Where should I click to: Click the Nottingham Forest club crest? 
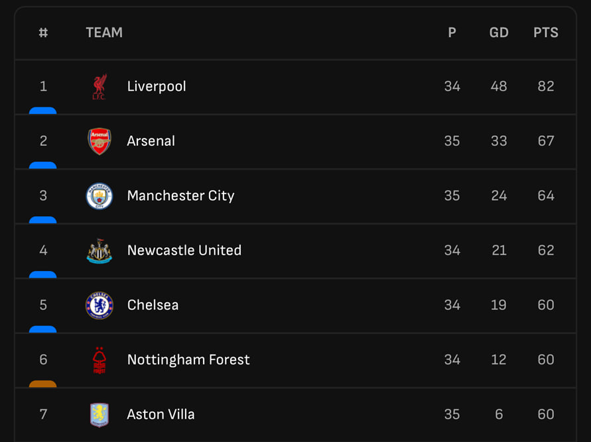[x=99, y=360]
